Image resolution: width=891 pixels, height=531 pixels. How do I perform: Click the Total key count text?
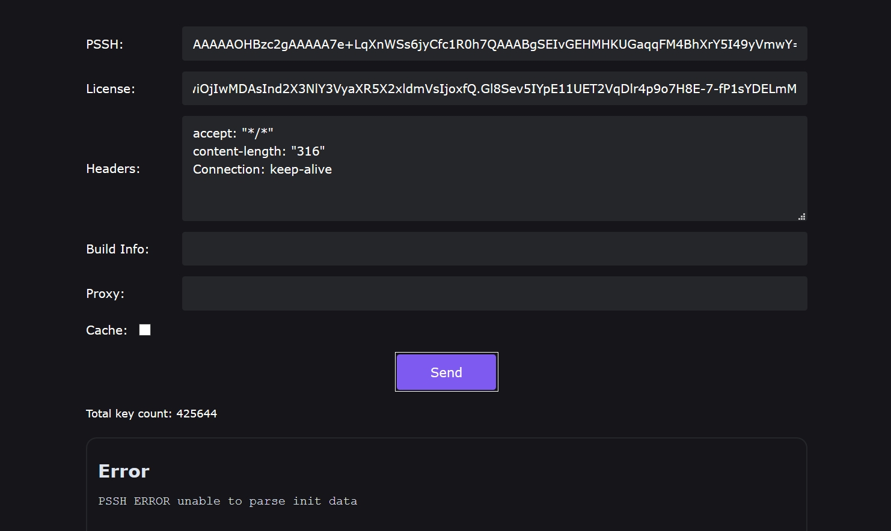click(152, 414)
